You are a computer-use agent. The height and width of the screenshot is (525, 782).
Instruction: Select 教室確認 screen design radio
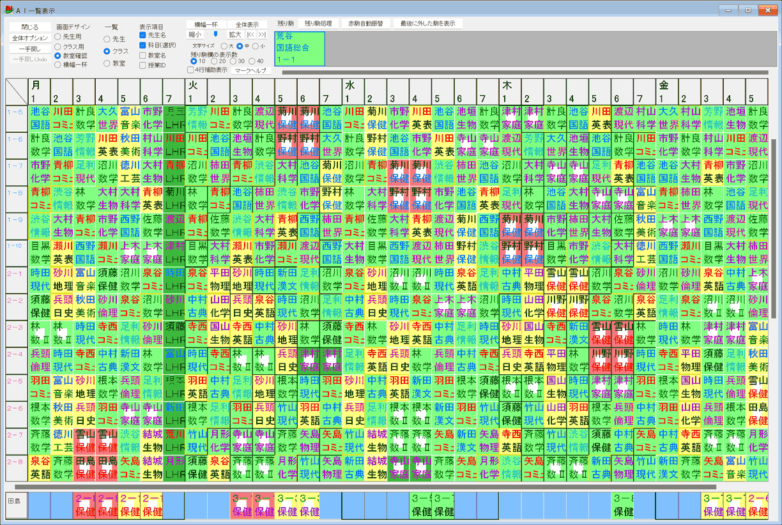point(71,56)
